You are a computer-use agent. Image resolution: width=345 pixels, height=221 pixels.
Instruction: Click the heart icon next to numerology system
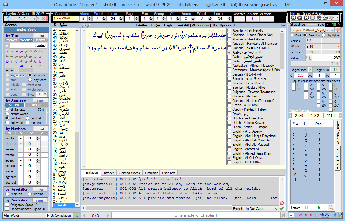(338, 30)
